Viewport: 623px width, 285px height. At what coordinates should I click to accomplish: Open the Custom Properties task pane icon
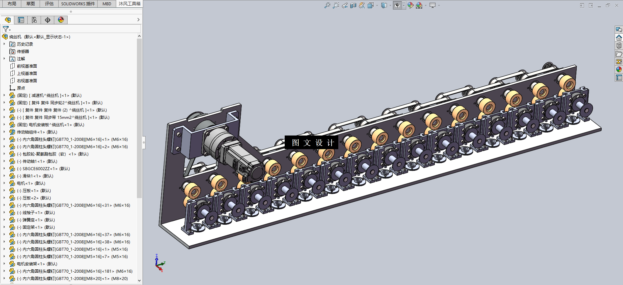619,78
